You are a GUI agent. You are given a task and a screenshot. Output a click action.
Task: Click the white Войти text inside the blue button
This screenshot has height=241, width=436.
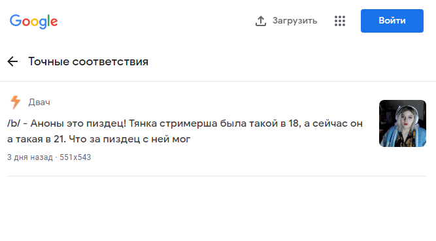pyautogui.click(x=392, y=21)
